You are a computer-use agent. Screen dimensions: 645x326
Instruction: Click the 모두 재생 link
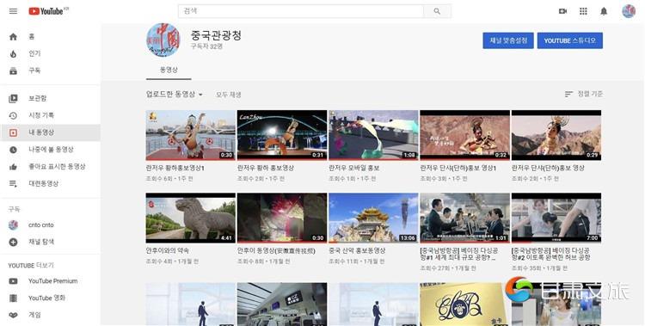point(229,95)
